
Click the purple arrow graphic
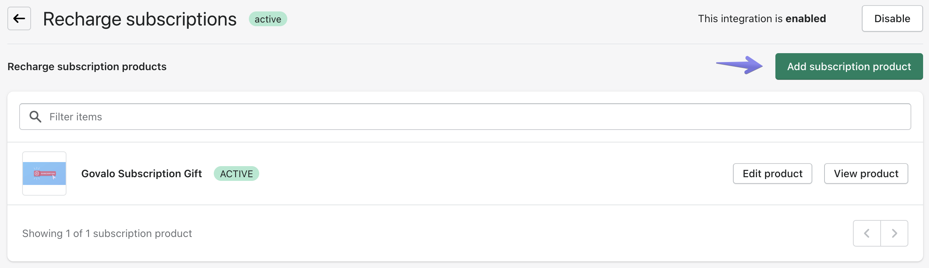click(740, 65)
